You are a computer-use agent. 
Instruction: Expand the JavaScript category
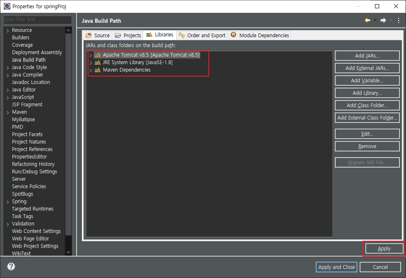coord(7,98)
